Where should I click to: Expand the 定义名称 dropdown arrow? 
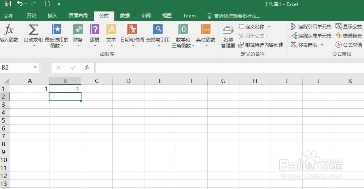(269, 26)
